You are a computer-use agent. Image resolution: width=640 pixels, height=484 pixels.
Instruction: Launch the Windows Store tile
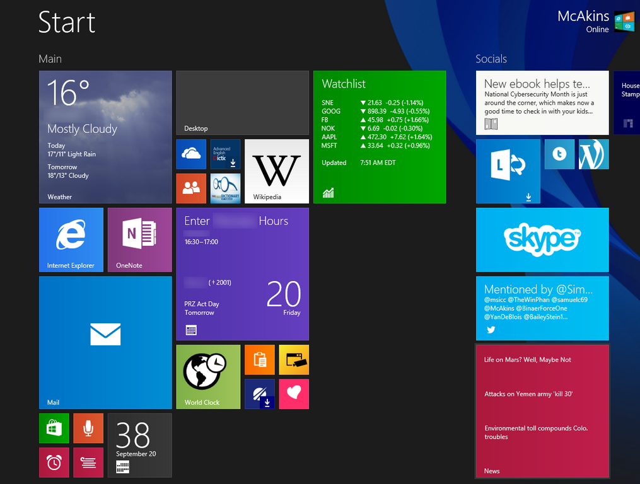pos(54,429)
